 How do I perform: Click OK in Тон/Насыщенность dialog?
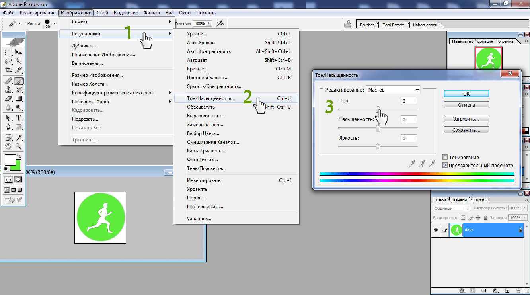466,94
